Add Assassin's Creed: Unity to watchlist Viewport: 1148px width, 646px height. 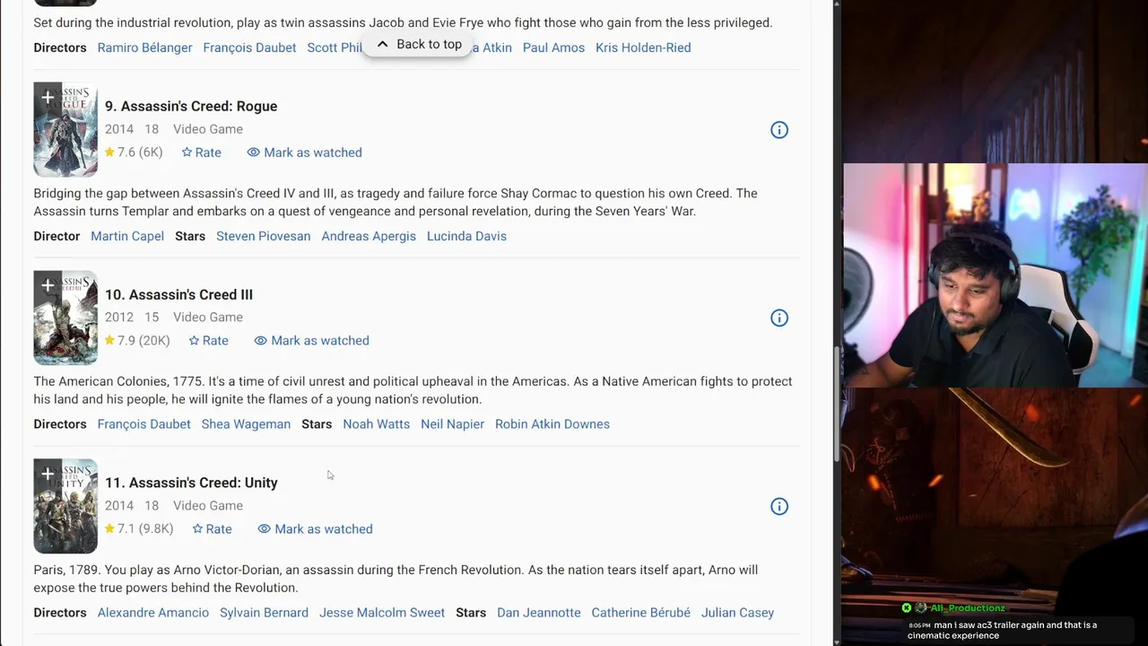48,474
